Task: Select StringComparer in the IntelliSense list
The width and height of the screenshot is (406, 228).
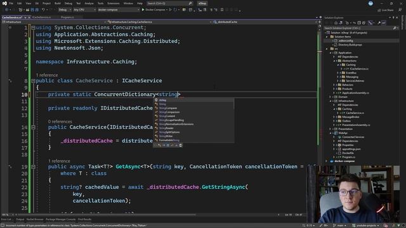Action: (x=193, y=108)
